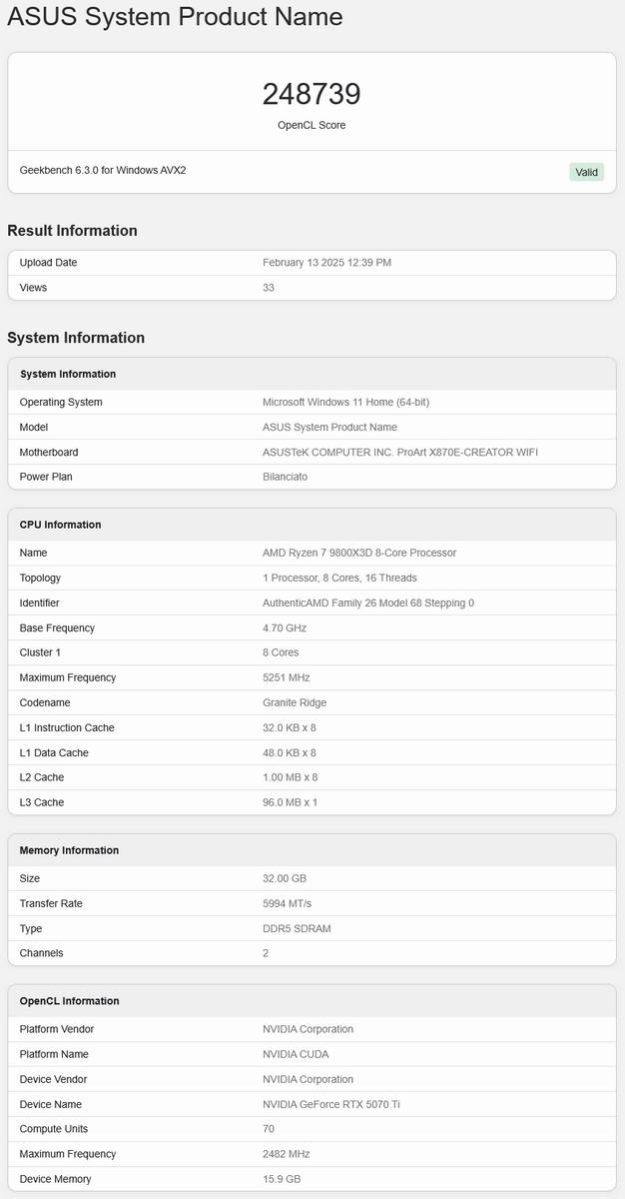
Task: Select the AuthenticAMD Family 26 identifier
Action: click(x=368, y=602)
